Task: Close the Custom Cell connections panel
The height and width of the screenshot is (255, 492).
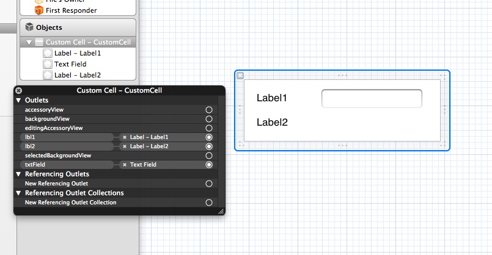Action: (18, 90)
